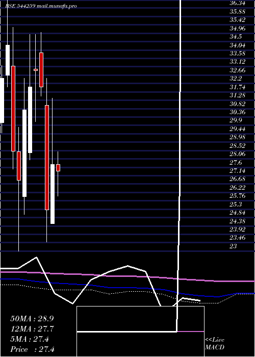Click the white candle body ending near 24.38
255x357 pixels.
(x=53, y=194)
